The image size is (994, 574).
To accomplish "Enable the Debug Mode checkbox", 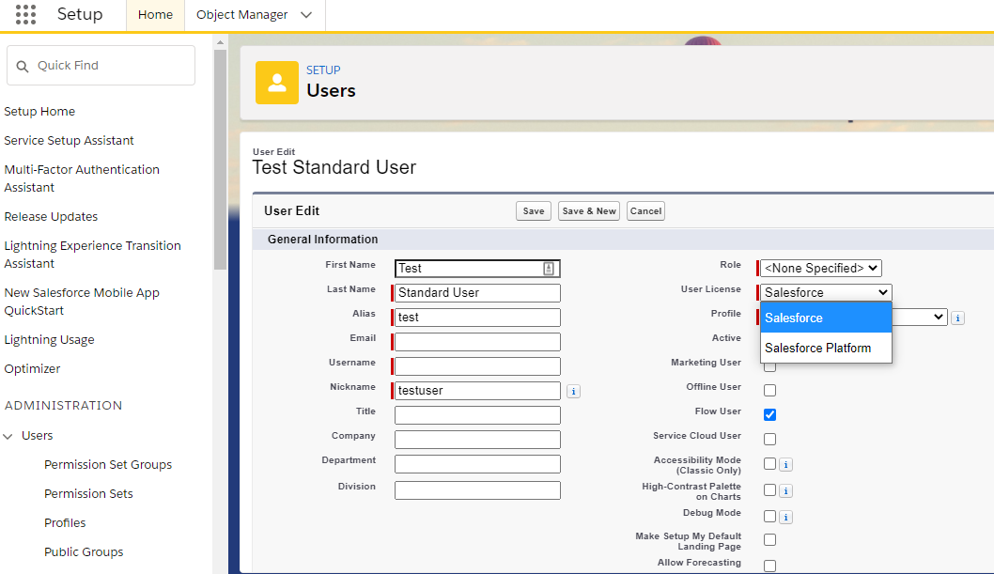I will (x=769, y=517).
